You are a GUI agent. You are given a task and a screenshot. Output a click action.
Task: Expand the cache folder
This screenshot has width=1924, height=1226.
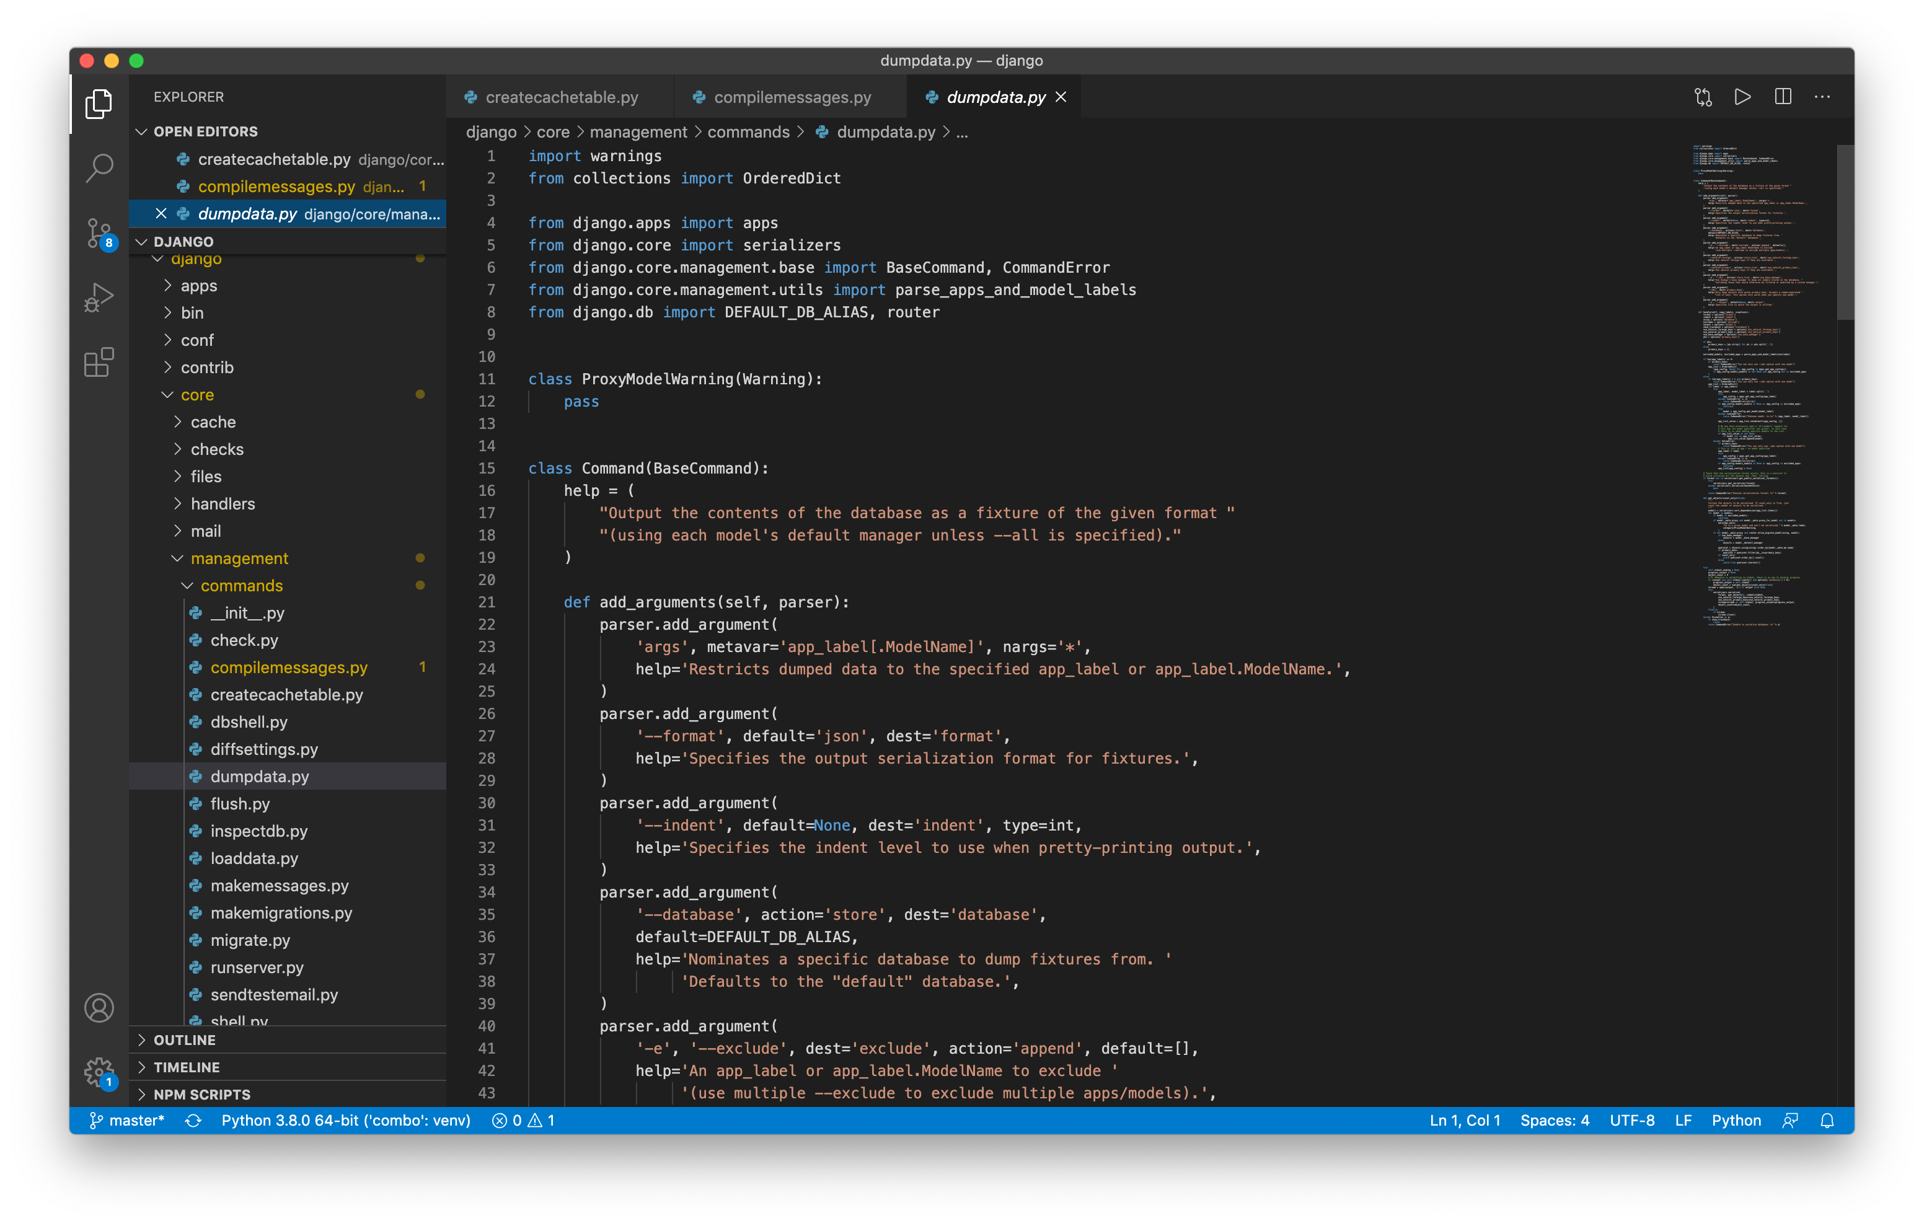pos(288,421)
